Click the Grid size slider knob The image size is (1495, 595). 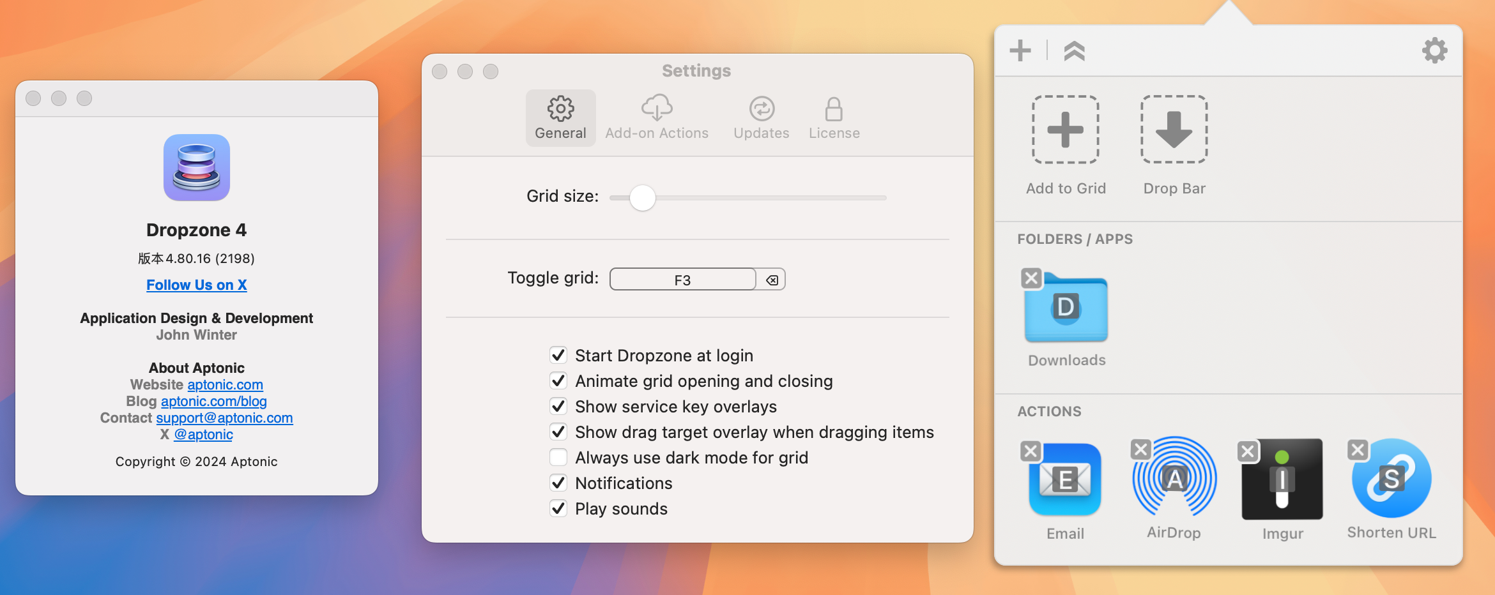click(642, 198)
